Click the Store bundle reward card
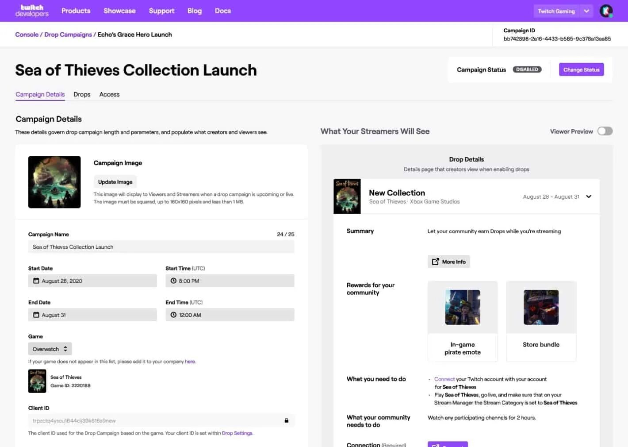This screenshot has height=447, width=628. coord(541,321)
